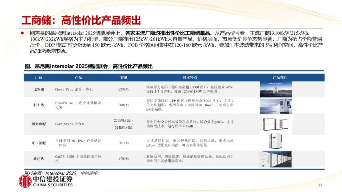Viewport: 342px width, 192px height.
Task: Click the red bullet point marker
Action: tap(22, 33)
